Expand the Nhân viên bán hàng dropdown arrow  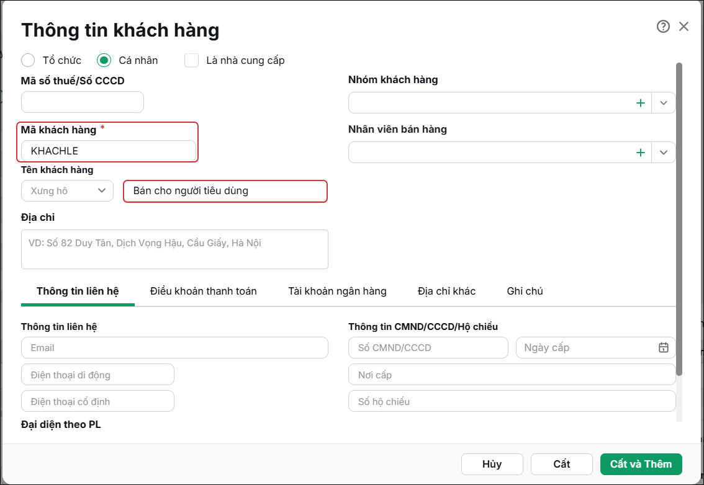[x=664, y=153]
